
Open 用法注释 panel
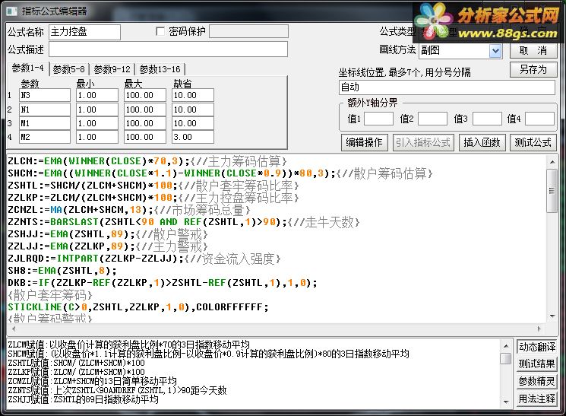pyautogui.click(x=536, y=399)
